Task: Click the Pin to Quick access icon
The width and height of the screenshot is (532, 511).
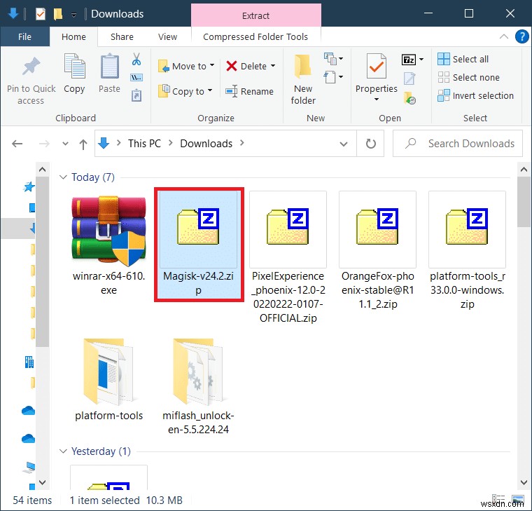Action: pyautogui.click(x=31, y=67)
